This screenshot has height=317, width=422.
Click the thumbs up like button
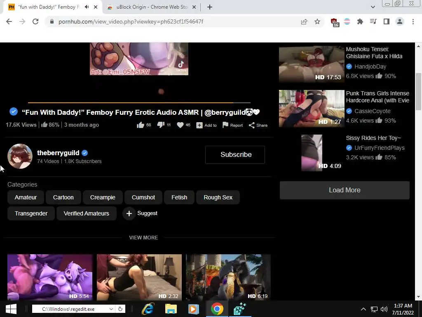[144, 125]
